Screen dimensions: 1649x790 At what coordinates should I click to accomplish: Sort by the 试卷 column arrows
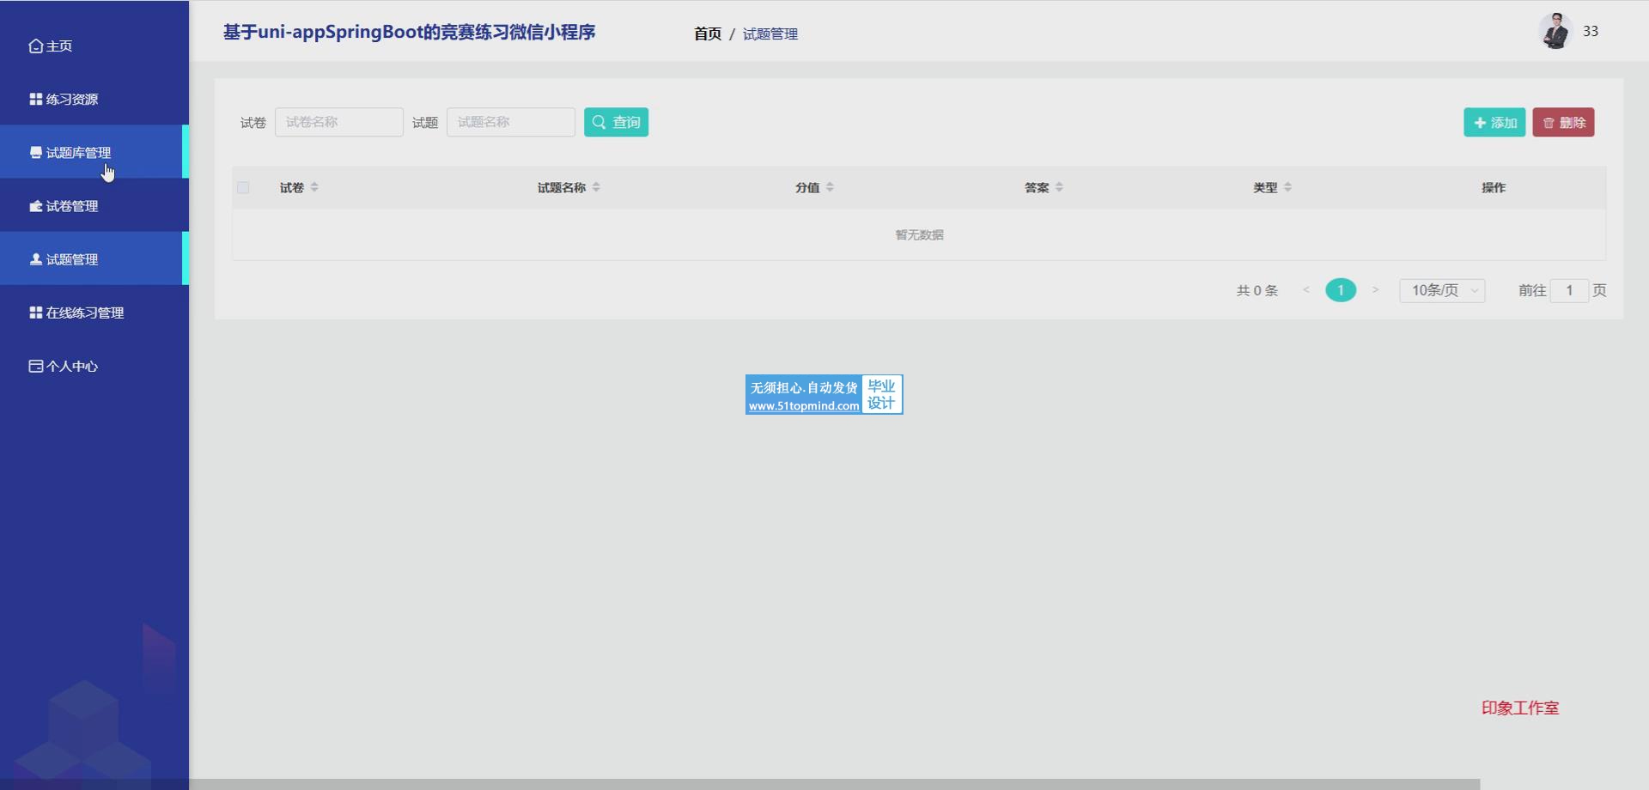(x=314, y=187)
